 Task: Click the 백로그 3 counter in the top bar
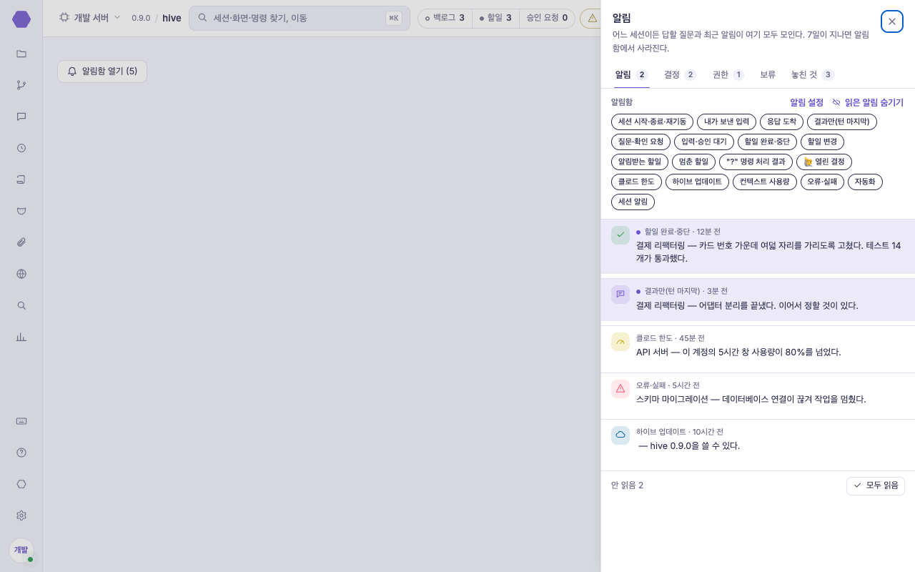coord(445,18)
